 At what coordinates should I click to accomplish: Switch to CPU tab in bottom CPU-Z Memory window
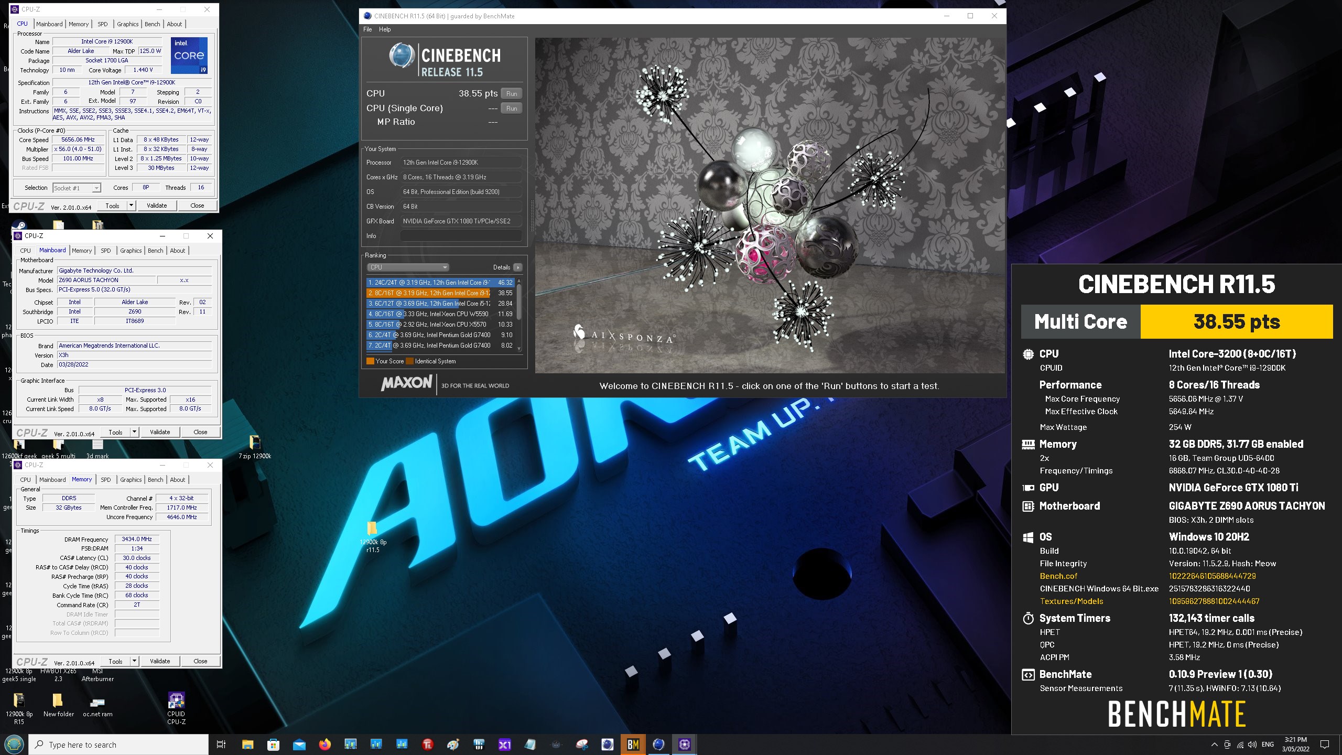25,480
